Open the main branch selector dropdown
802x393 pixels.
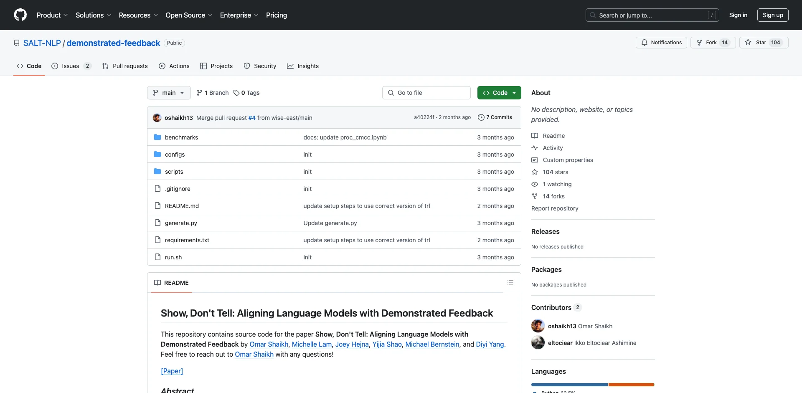169,93
